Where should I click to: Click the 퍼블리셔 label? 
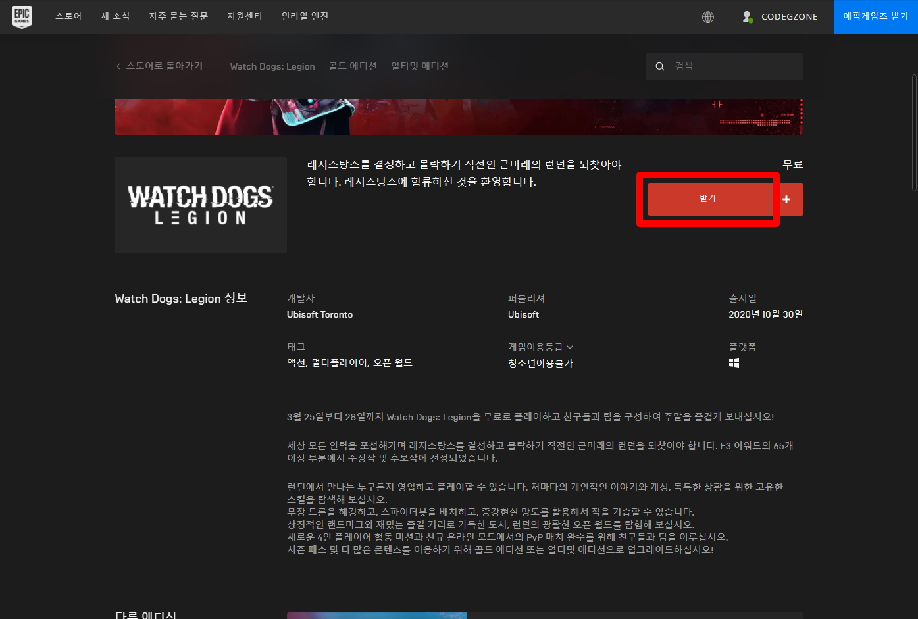tap(526, 298)
